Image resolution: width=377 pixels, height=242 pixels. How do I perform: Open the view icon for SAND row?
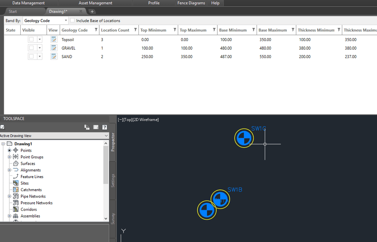[x=54, y=57]
